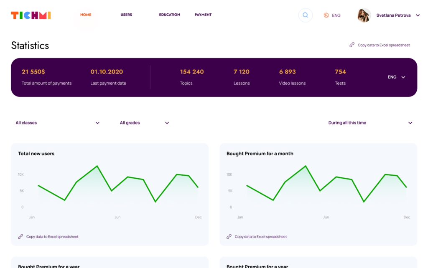Click the 01.10.2020 last payment date
This screenshot has width=428, height=268.
pos(107,72)
